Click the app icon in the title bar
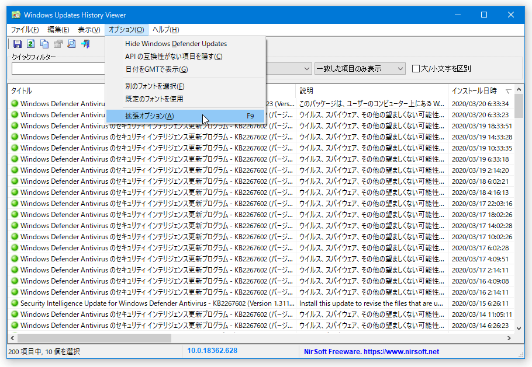The image size is (532, 367). click(16, 15)
